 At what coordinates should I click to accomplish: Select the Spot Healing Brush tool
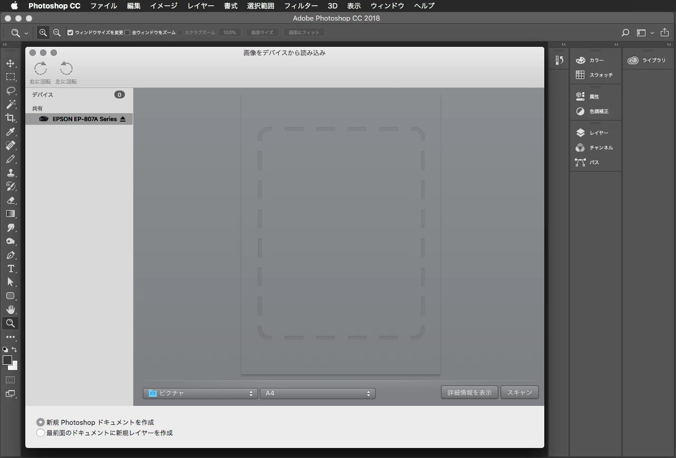(11, 145)
